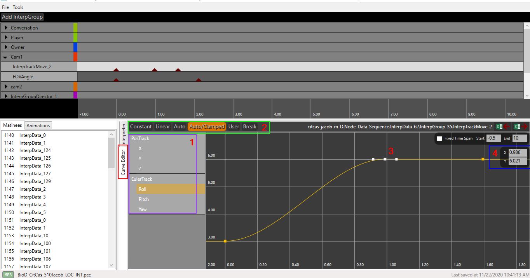Select the InterpTrackMove_2 track row
This screenshot has width=530, height=278.
[39, 67]
